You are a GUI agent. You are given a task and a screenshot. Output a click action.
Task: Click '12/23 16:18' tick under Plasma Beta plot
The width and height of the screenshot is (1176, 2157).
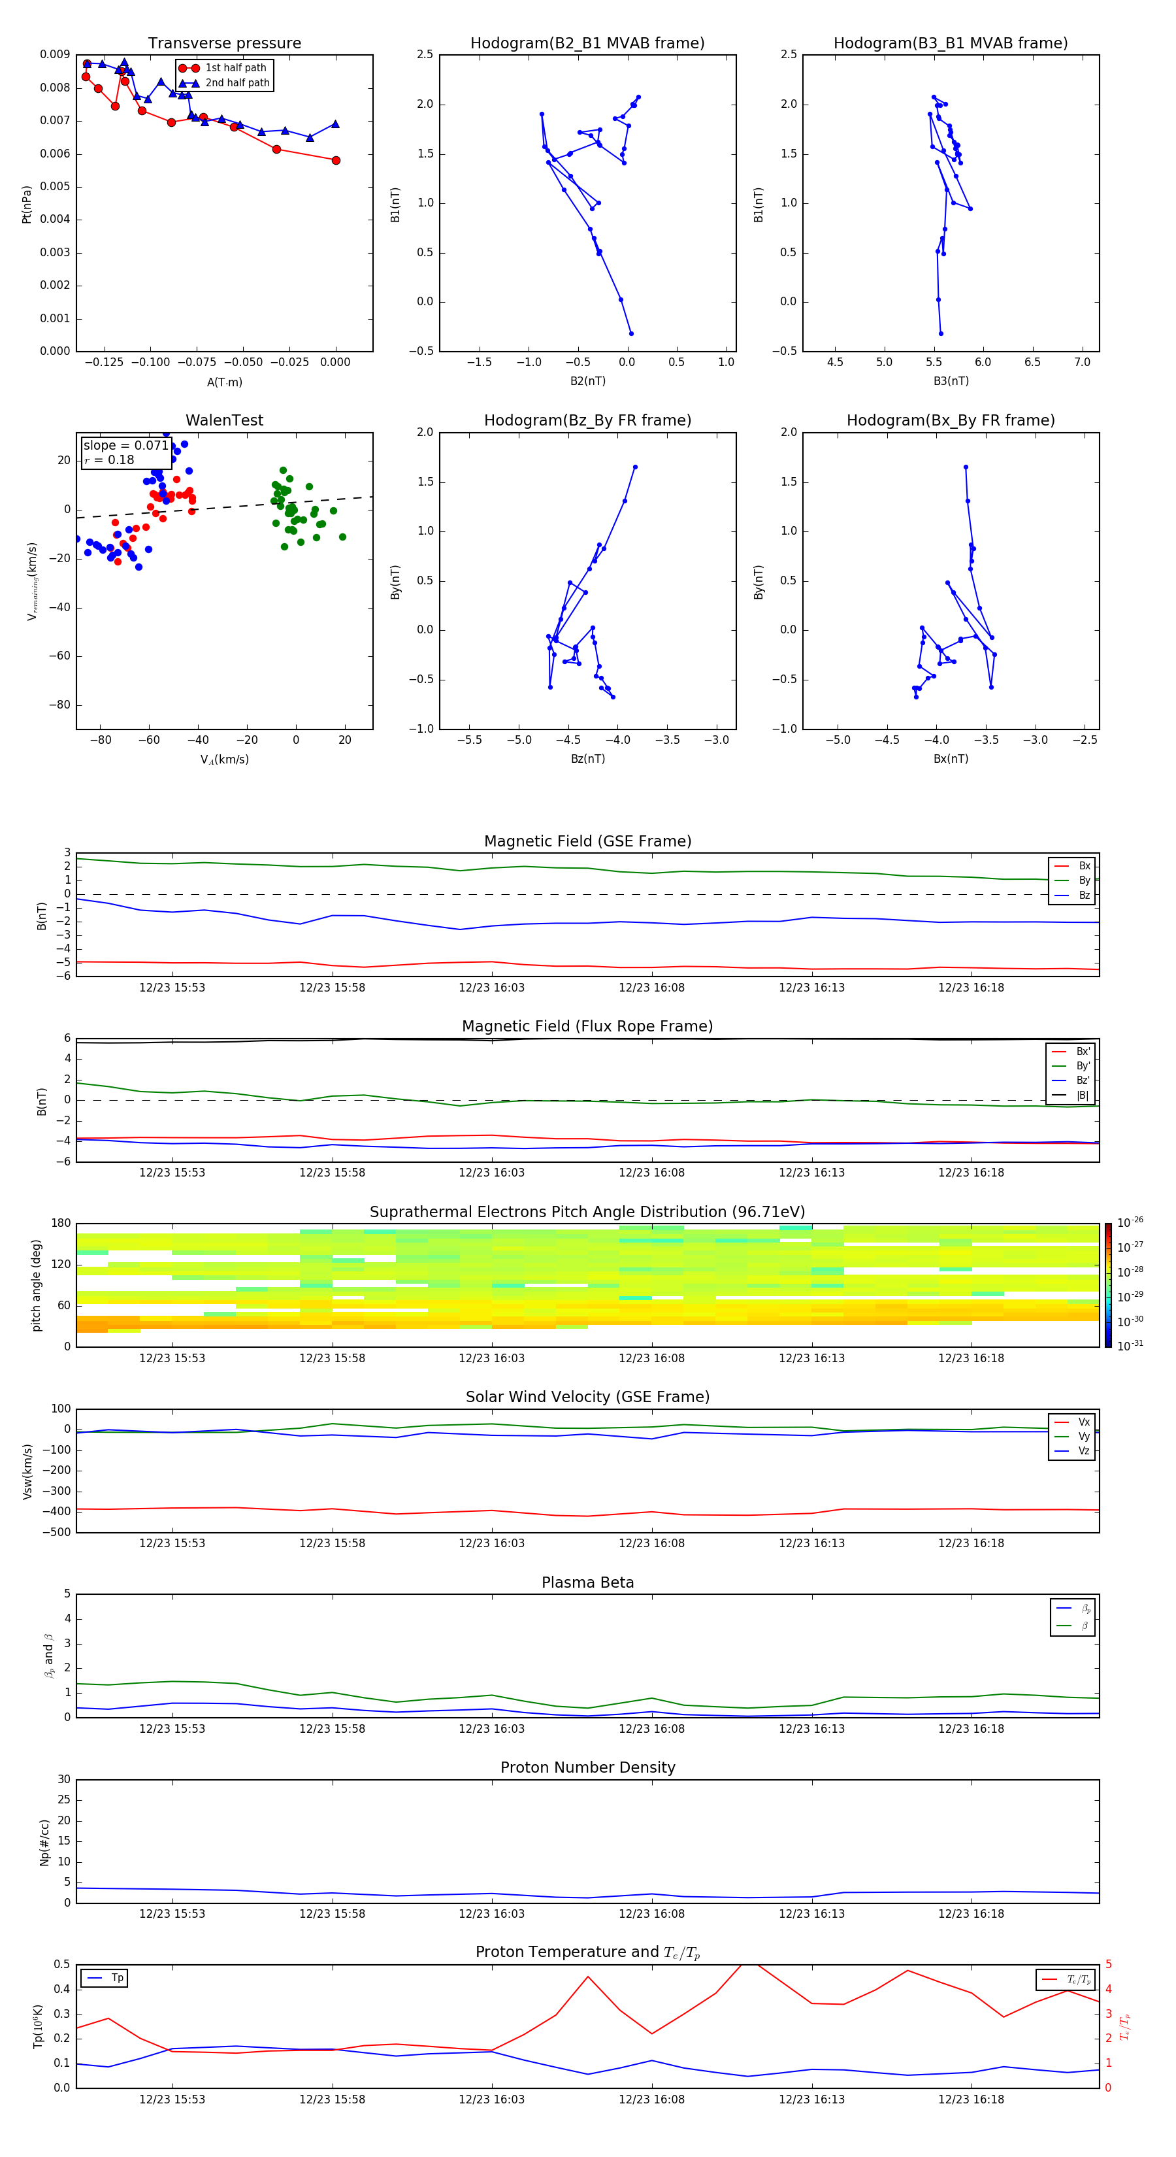[x=971, y=1728]
